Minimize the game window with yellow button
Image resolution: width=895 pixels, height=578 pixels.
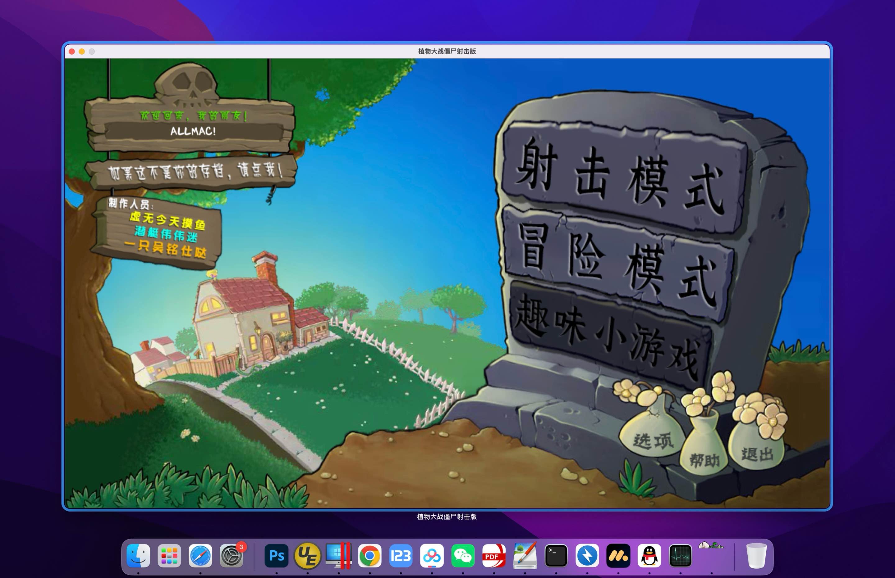81,52
